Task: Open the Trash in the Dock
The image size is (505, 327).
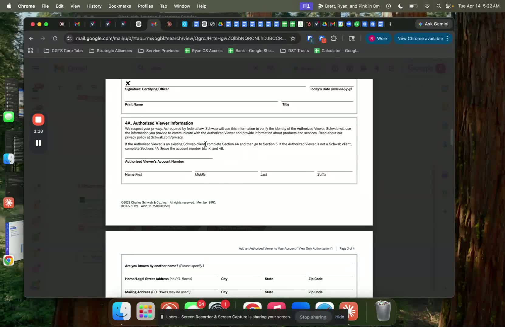Action: click(383, 311)
